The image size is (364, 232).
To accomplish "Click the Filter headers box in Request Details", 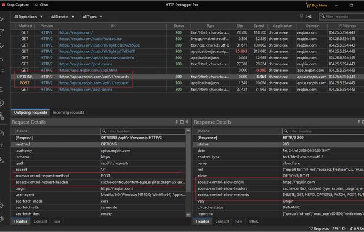I will click(143, 131).
